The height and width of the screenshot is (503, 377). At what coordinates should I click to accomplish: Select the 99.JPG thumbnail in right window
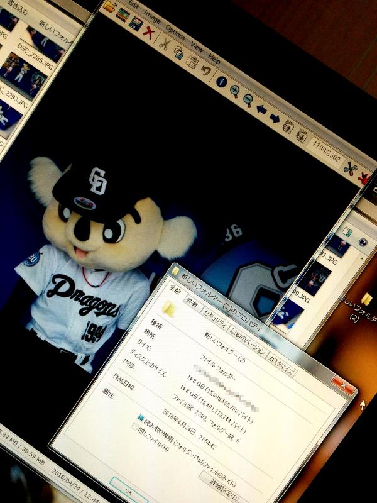tap(314, 279)
